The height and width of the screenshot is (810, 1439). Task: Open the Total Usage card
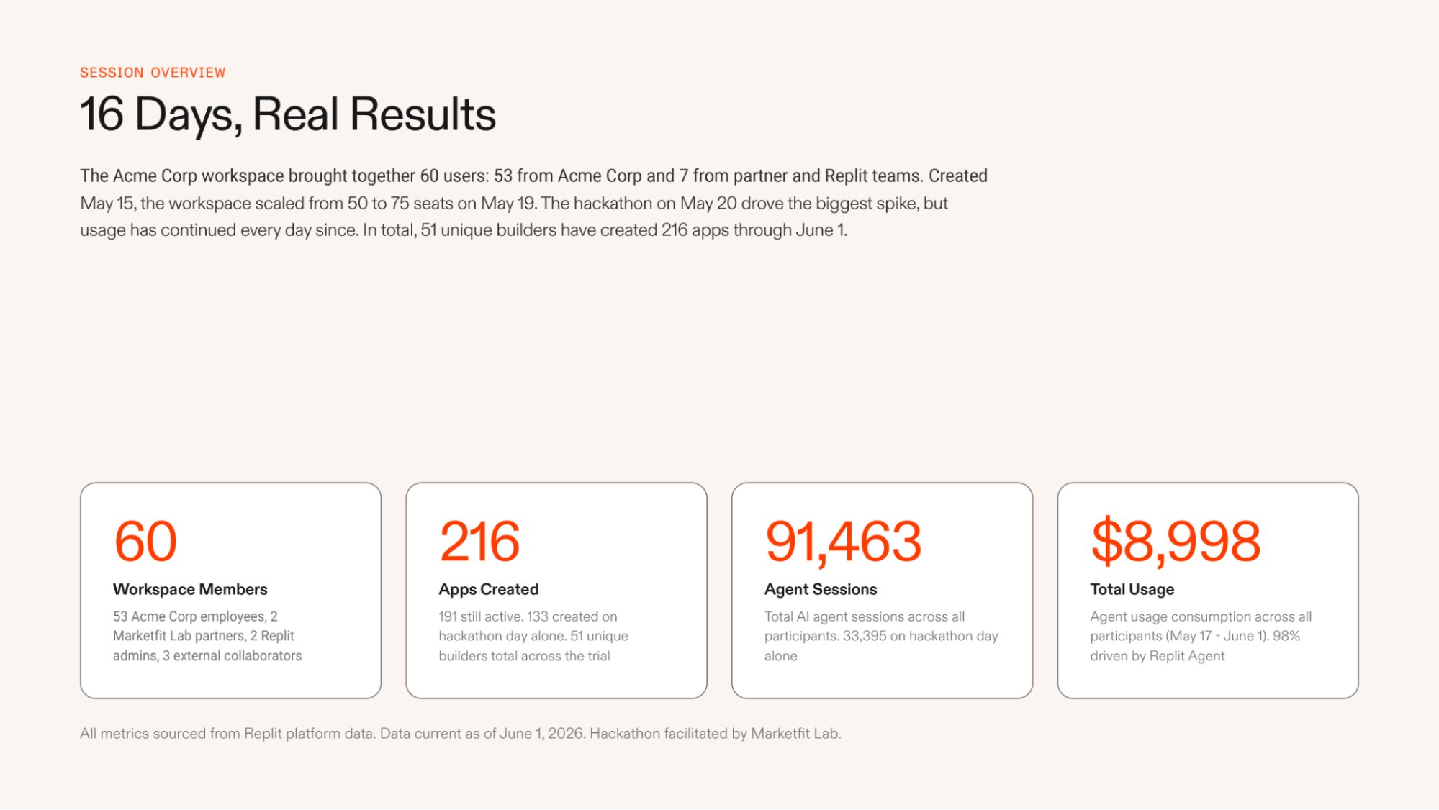click(1208, 590)
